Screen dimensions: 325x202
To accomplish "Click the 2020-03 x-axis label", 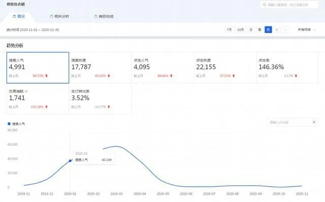I will tap(116, 194).
